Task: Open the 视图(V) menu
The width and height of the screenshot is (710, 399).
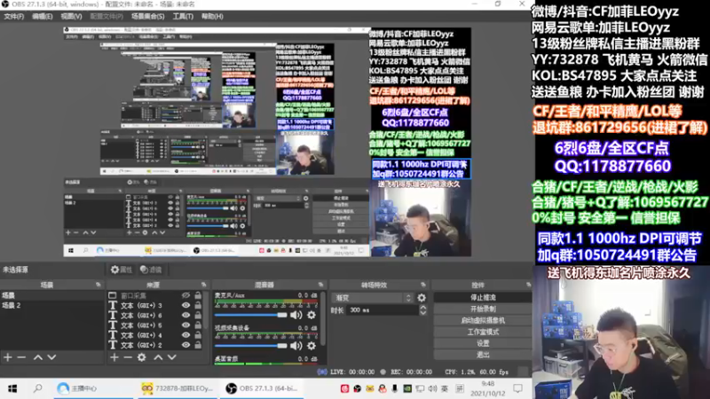Action: [71, 16]
